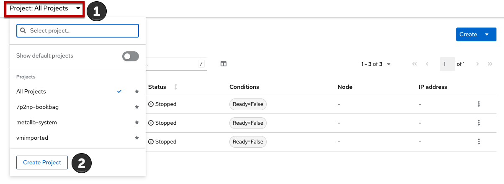Sort the table by Status column
504x184 pixels.
(x=176, y=87)
